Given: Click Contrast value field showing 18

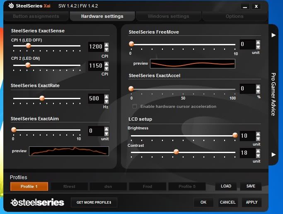Looking at the screenshot, I should [248, 153].
